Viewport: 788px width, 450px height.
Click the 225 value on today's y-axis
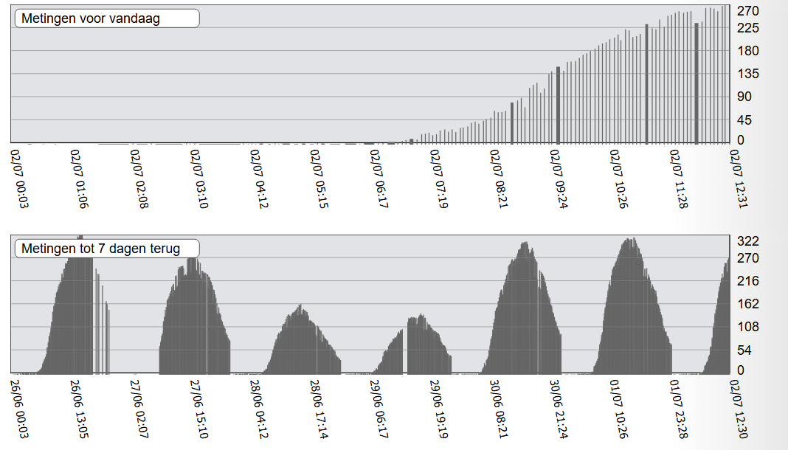[749, 28]
